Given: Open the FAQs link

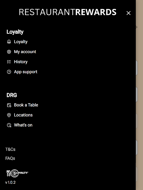Looking at the screenshot, I should (x=10, y=158).
